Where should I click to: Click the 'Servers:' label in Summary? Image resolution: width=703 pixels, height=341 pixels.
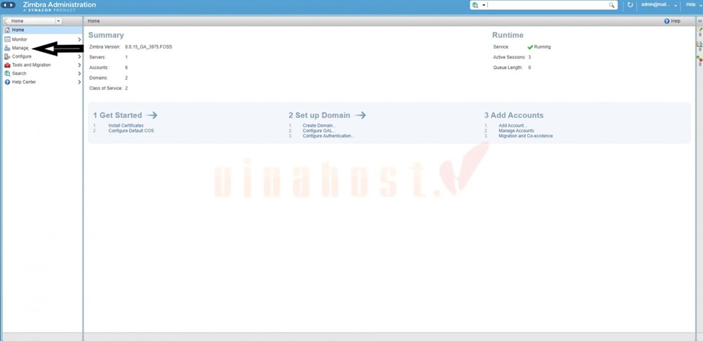97,58
